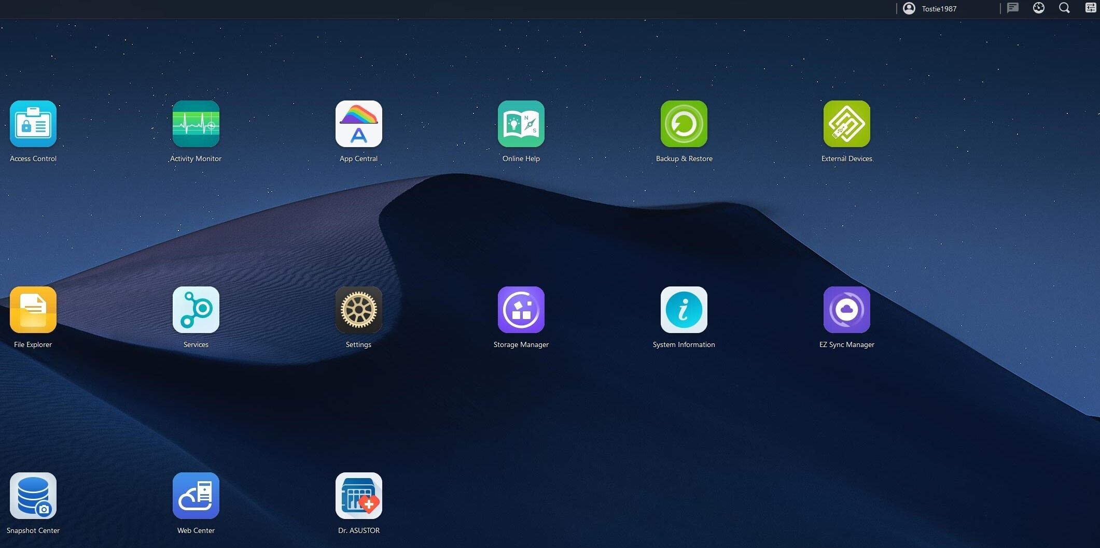Open Snapshot Center
This screenshot has height=548, width=1100.
point(33,496)
